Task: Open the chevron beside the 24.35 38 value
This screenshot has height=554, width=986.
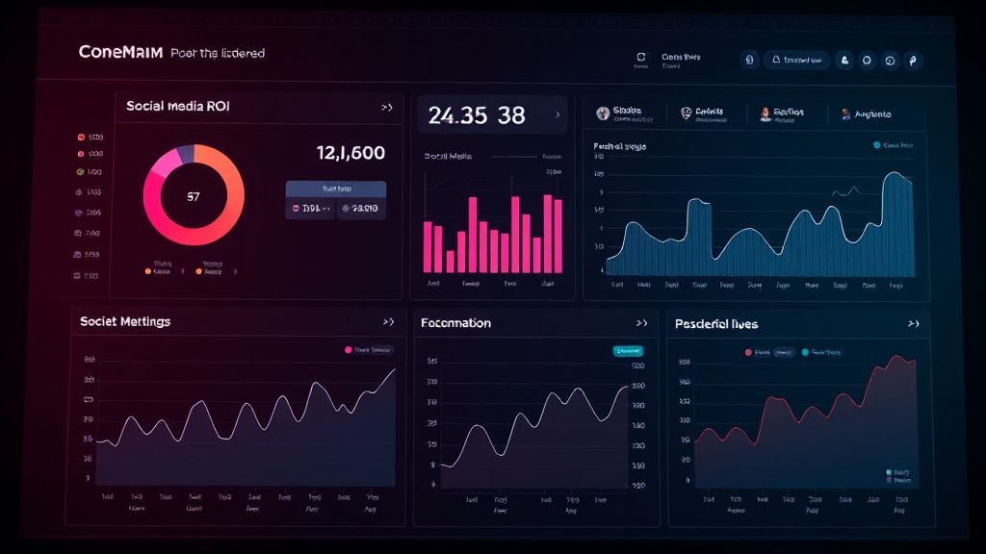Action: click(x=558, y=114)
